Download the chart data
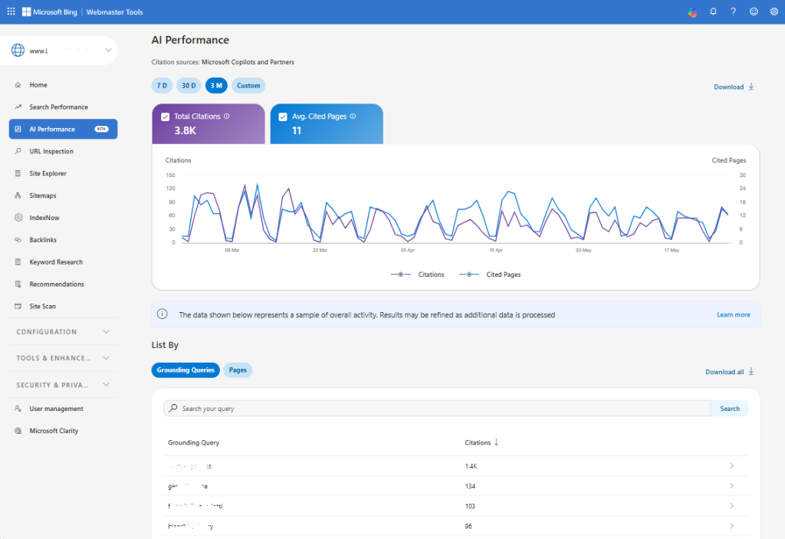 734,87
